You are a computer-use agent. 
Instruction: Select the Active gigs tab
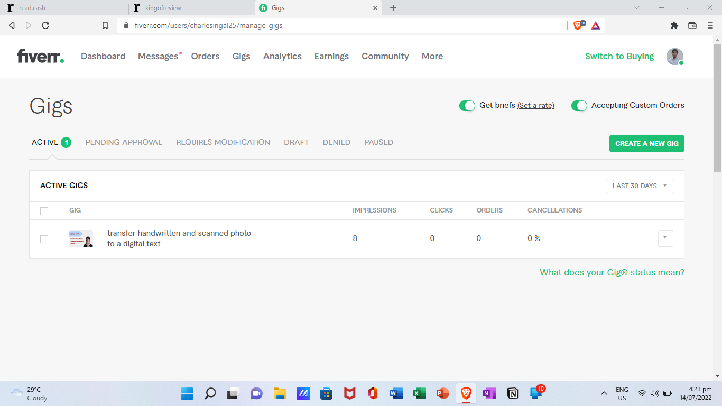coord(51,142)
